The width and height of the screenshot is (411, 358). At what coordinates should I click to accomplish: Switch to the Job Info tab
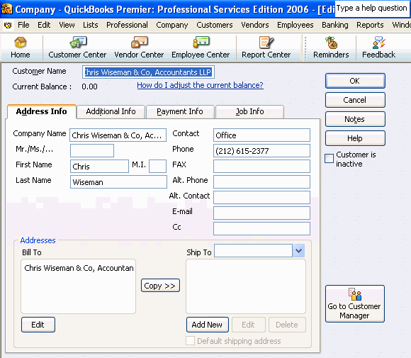[x=249, y=111]
